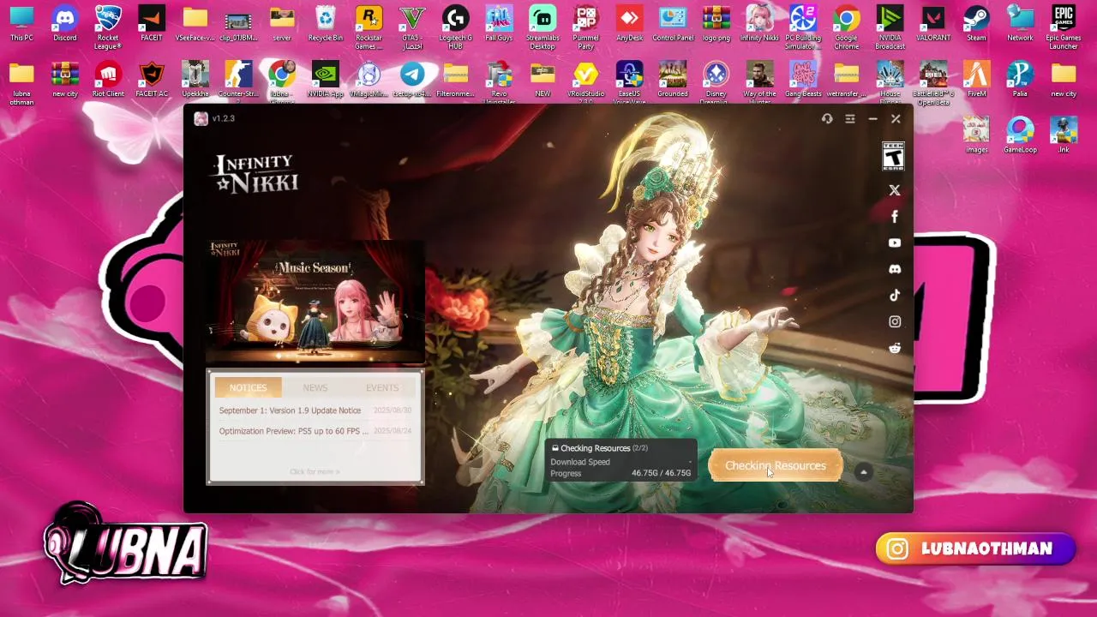Open the Discord icon in launcher sidebar
The width and height of the screenshot is (1097, 617).
coord(895,269)
